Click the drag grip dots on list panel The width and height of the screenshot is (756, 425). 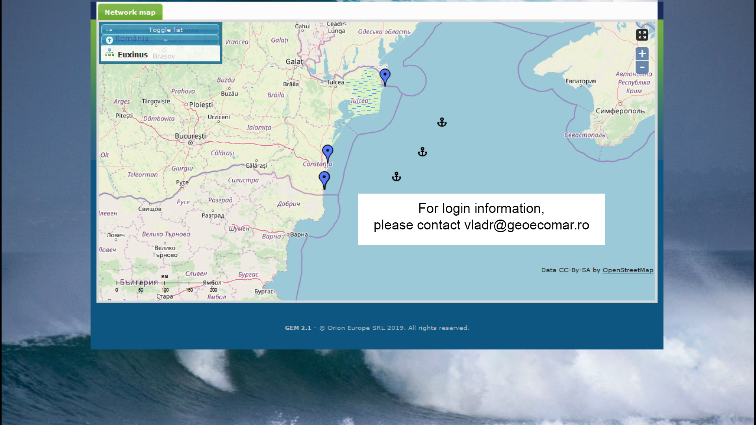click(109, 30)
